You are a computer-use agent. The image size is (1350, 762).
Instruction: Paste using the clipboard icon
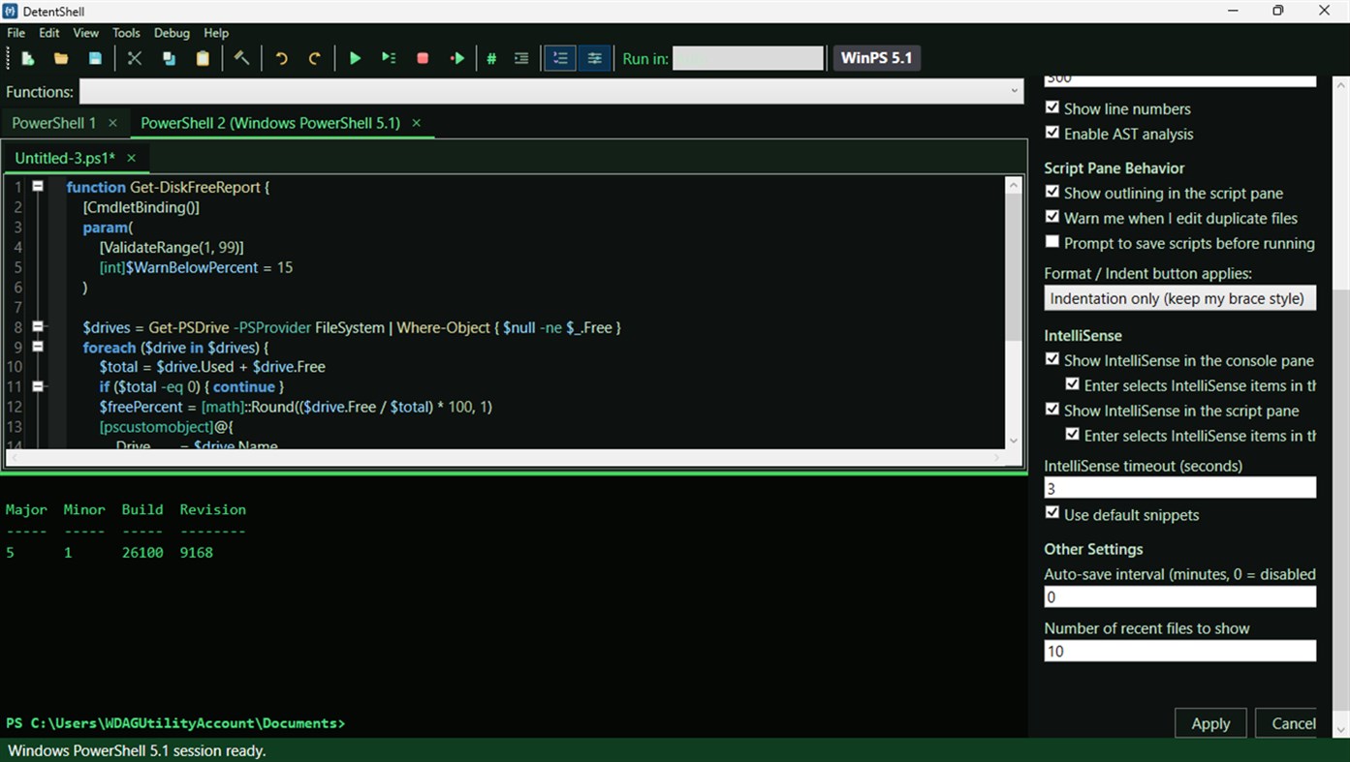click(x=203, y=58)
